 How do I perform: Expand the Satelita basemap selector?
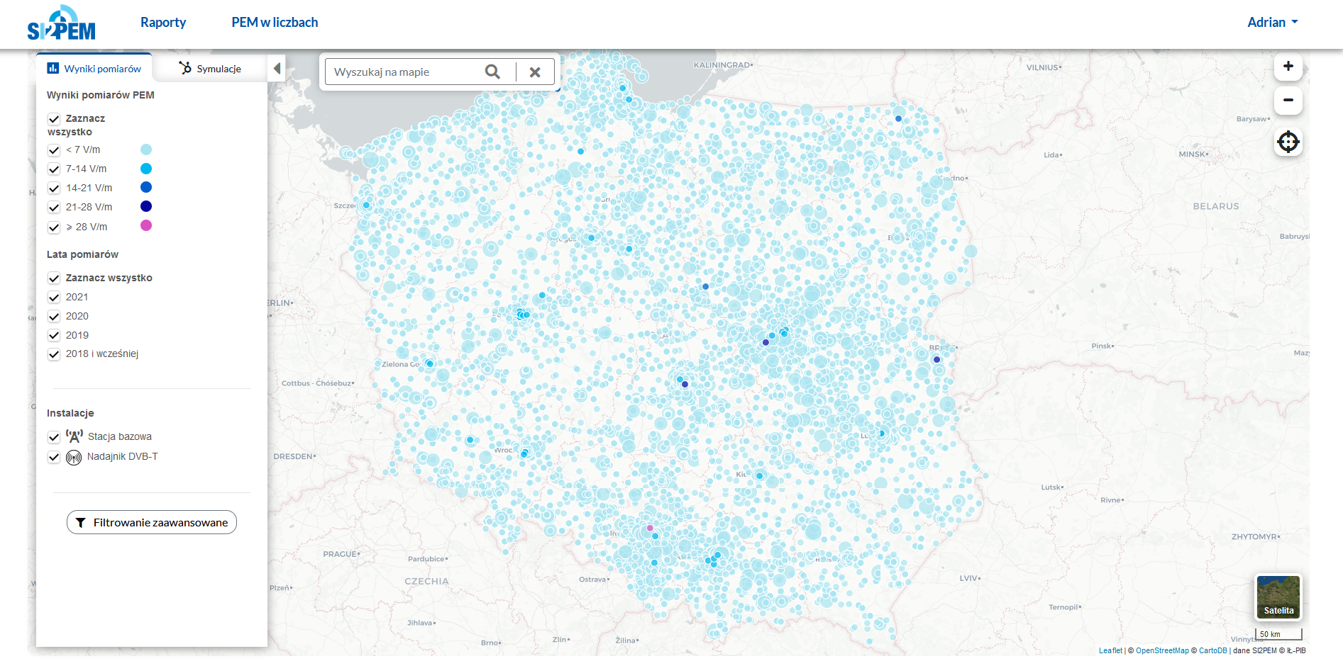[x=1278, y=597]
